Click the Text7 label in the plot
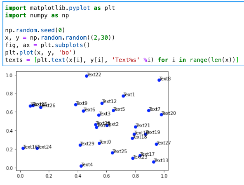This screenshot has width=244, height=185. click(x=155, y=109)
